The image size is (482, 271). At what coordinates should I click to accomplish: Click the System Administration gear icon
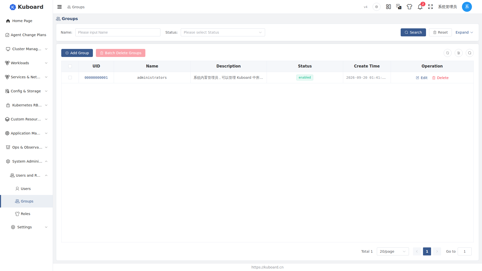tap(8, 161)
